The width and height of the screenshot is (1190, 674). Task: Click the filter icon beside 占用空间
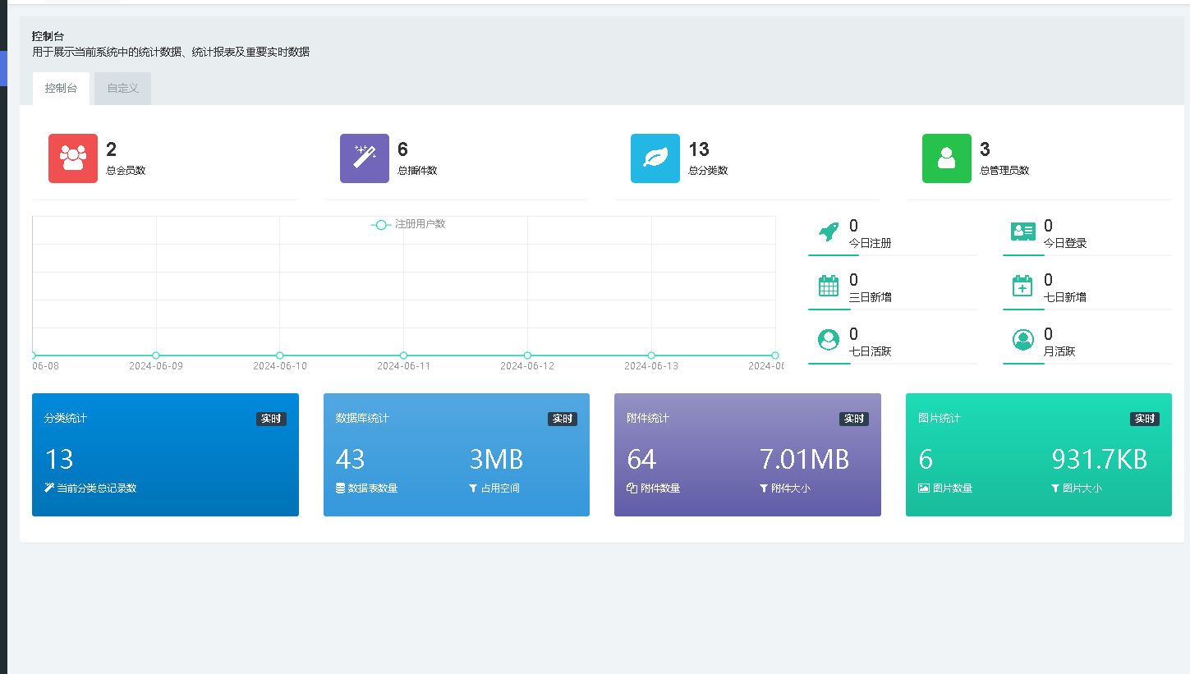[x=473, y=488]
